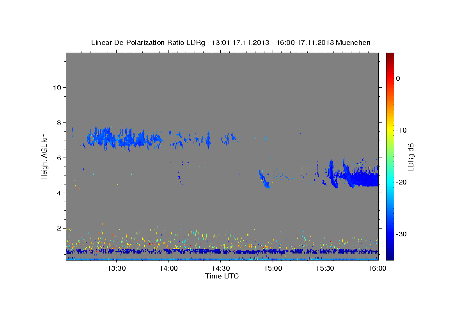468x312 pixels.
Task: Click the colorbar label -10
Action: 401,130
